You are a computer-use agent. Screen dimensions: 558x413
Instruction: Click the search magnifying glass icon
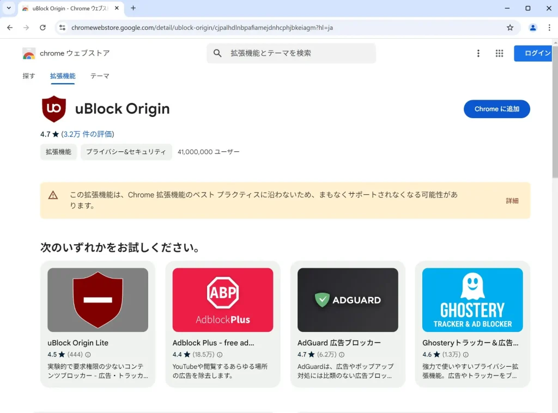pyautogui.click(x=217, y=53)
